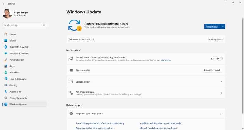Click Restart required estimate heading
The height and width of the screenshot is (130, 244).
click(106, 24)
